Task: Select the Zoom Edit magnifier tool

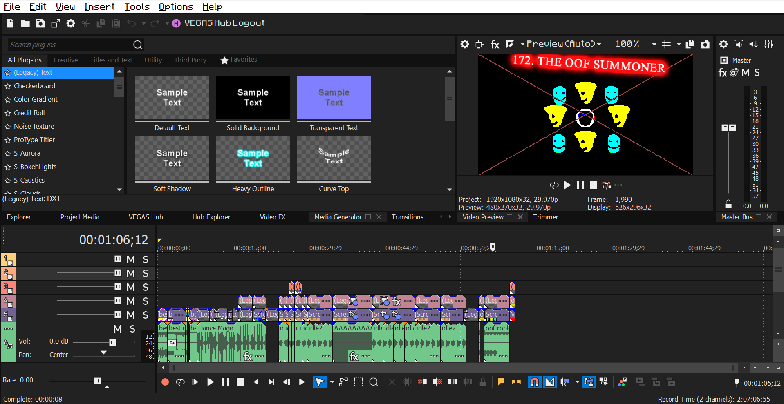Action: tap(374, 382)
